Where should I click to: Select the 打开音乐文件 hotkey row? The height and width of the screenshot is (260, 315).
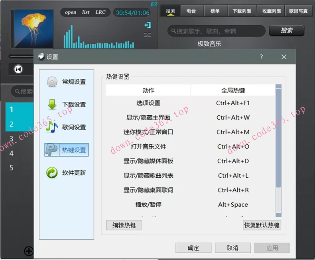point(191,146)
